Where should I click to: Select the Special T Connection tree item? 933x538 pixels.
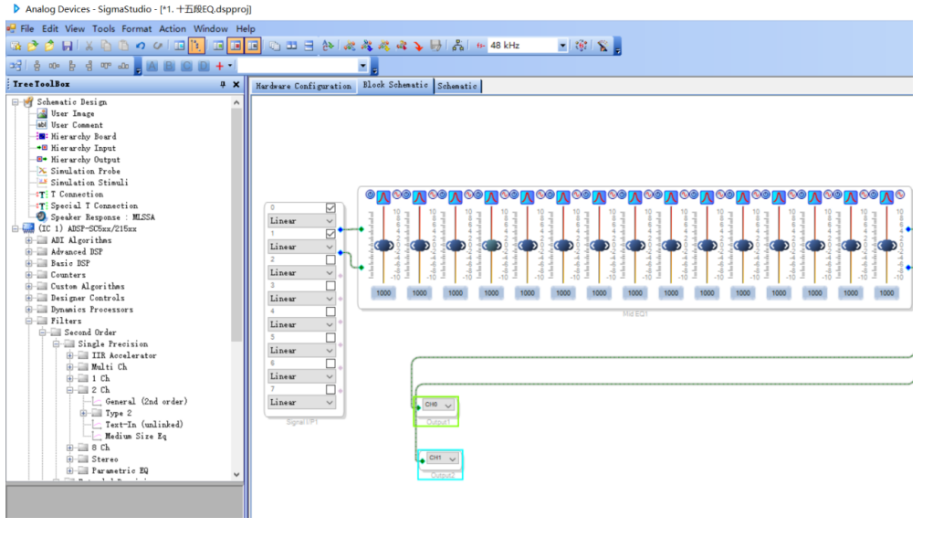[x=94, y=206]
